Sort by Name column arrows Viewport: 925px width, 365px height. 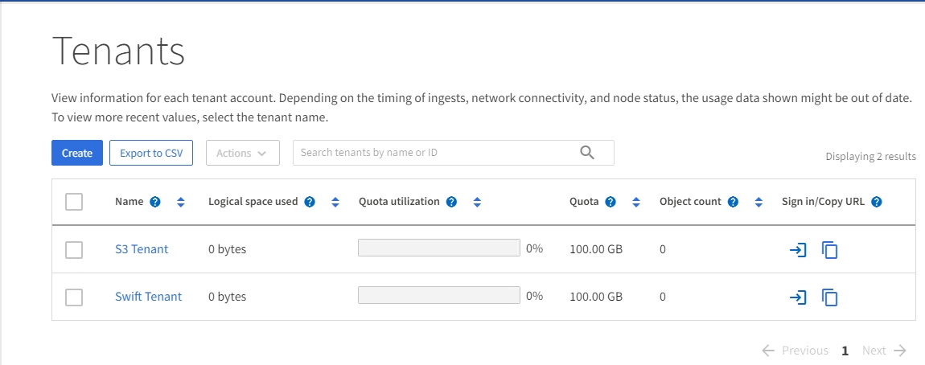point(180,202)
